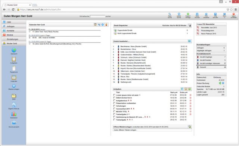This screenshot has height=146, width=239.
Task: Click the Support Anfrage green icon
Action: tap(188, 14)
